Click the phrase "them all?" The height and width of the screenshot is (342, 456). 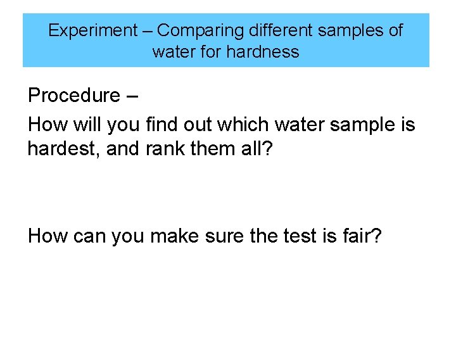click(232, 148)
